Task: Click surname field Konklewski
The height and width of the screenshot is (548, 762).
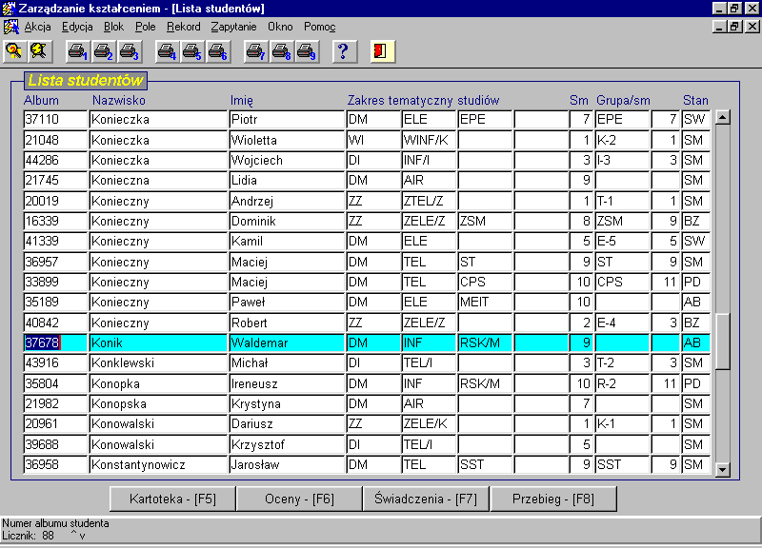Action: point(158,363)
